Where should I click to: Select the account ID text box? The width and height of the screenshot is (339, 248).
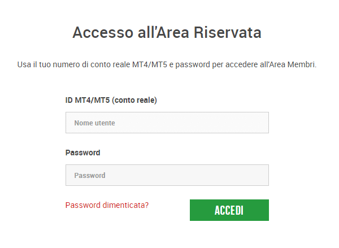point(167,123)
